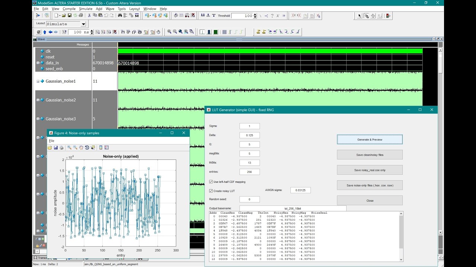Select the reset signal row
476x267 pixels.
(64, 57)
